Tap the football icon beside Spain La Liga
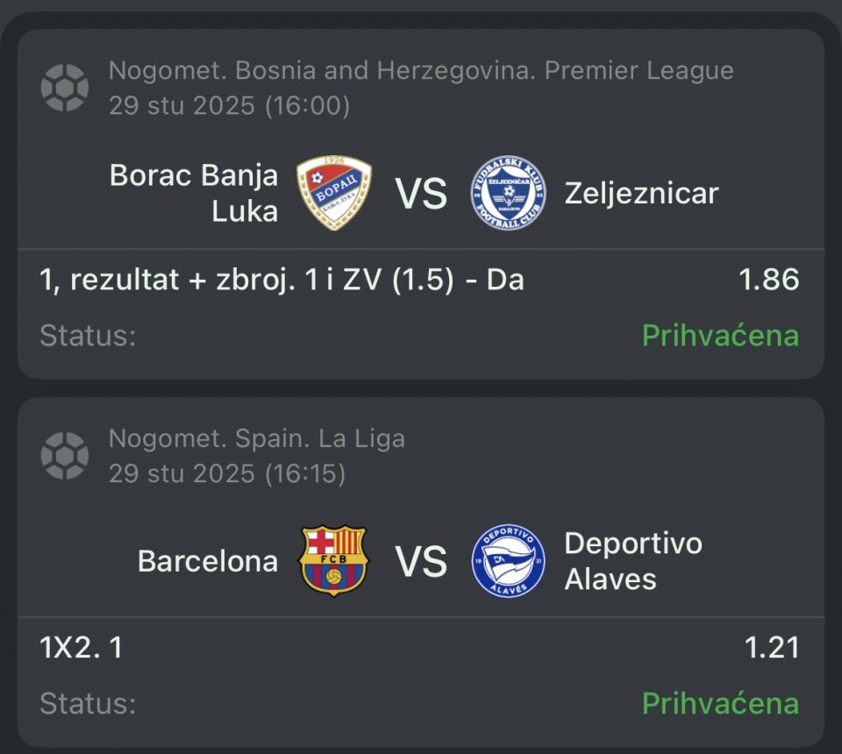 65,456
